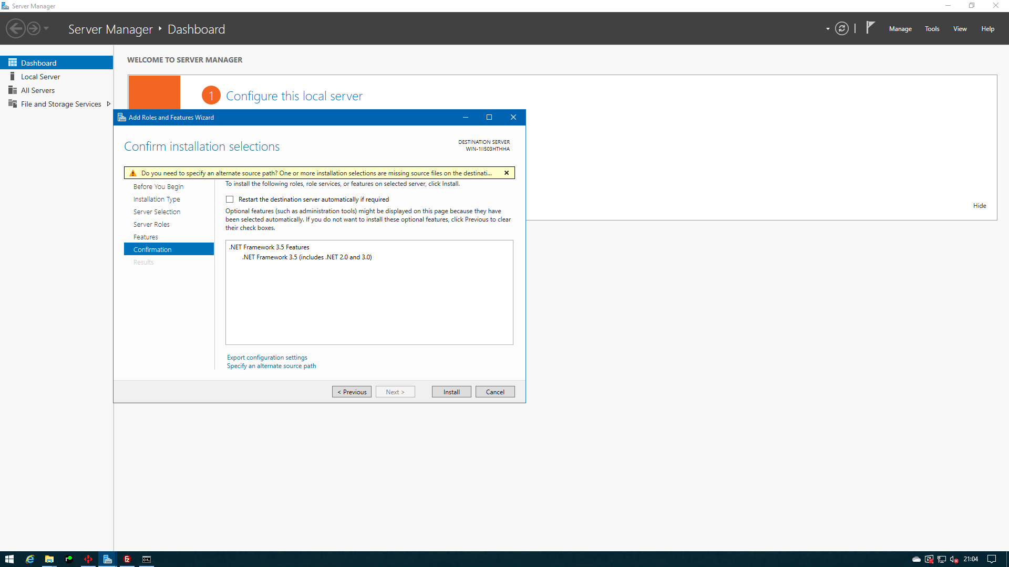Open Specify an alternate source path link
The image size is (1009, 567).
click(x=271, y=366)
